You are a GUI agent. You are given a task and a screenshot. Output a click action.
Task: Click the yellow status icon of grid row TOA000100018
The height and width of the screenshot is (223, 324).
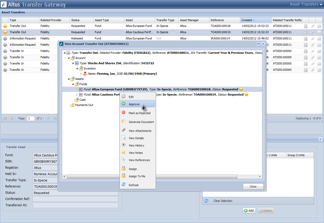[x=5, y=26]
